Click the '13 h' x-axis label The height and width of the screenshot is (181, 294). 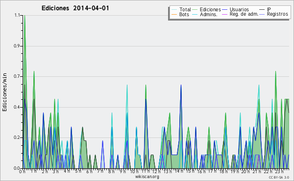[x=168, y=172]
